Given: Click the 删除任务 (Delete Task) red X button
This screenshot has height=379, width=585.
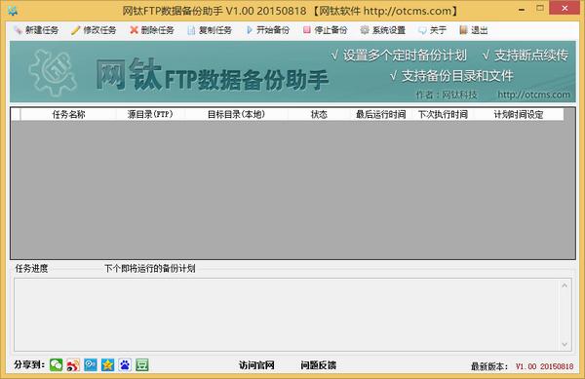Looking at the screenshot, I should pyautogui.click(x=152, y=30).
